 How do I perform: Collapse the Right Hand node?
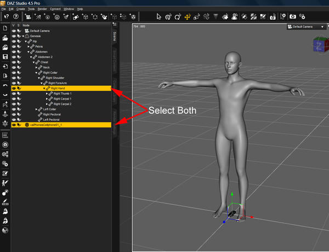point(44,89)
